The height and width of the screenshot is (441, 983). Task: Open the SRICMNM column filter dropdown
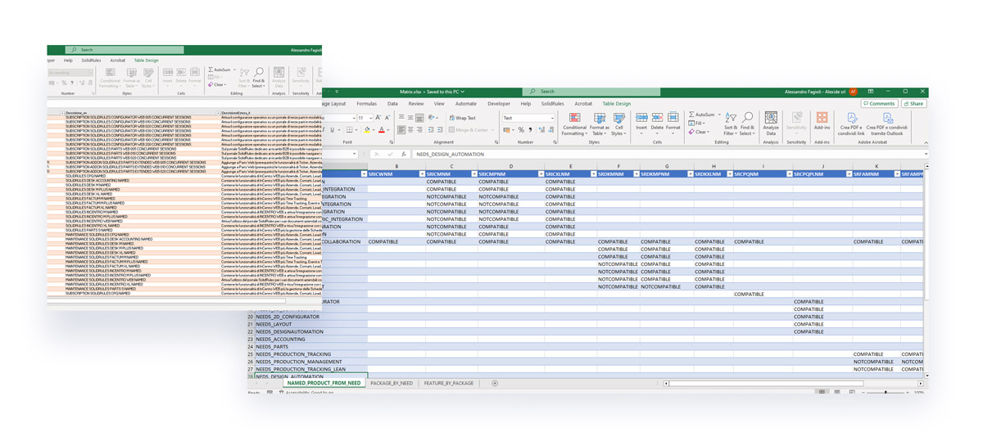point(474,174)
